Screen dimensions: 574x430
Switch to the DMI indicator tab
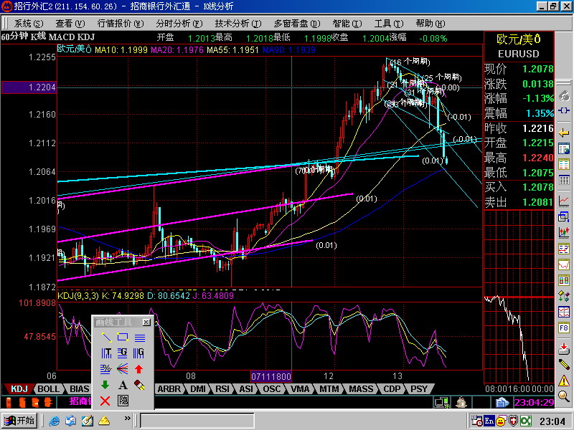[198, 388]
